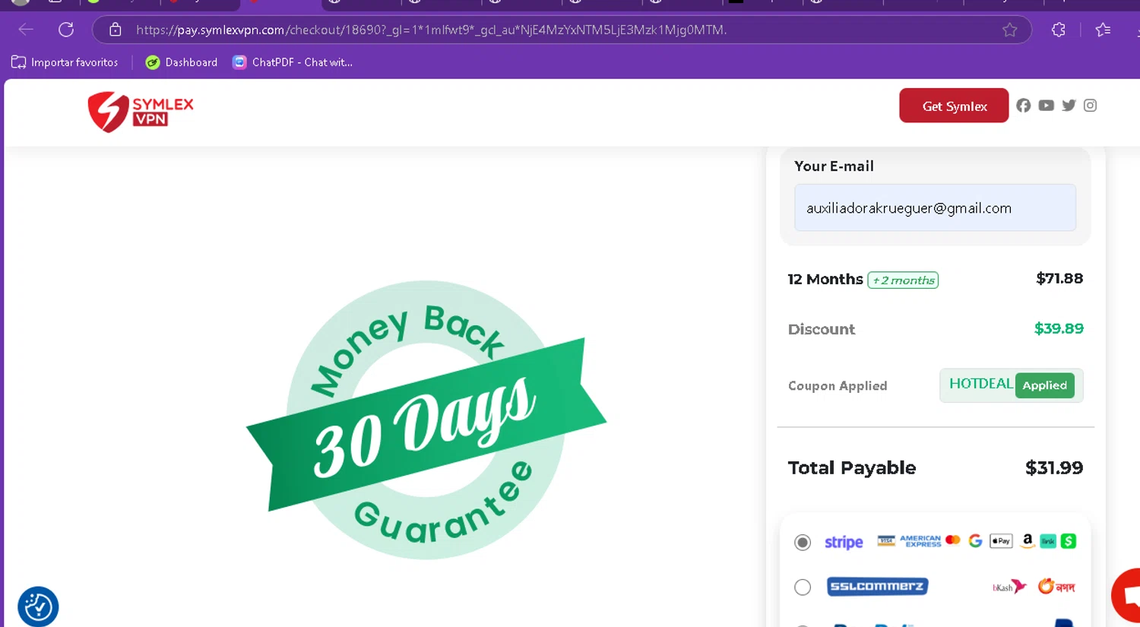Click the Nagad logo
1140x627 pixels.
(1056, 586)
